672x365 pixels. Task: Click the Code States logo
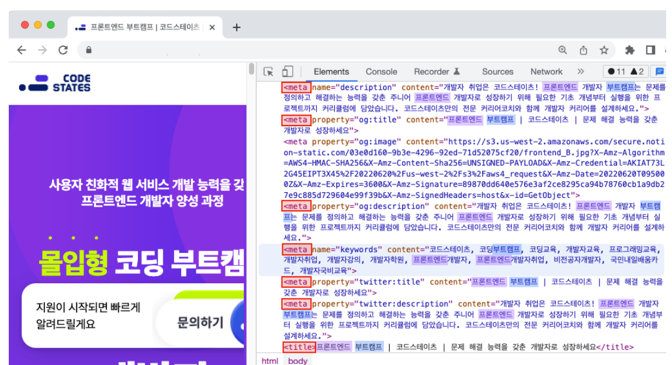pyautogui.click(x=55, y=83)
